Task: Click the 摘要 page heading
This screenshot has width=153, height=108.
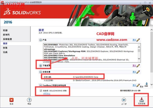Action: 41,30
